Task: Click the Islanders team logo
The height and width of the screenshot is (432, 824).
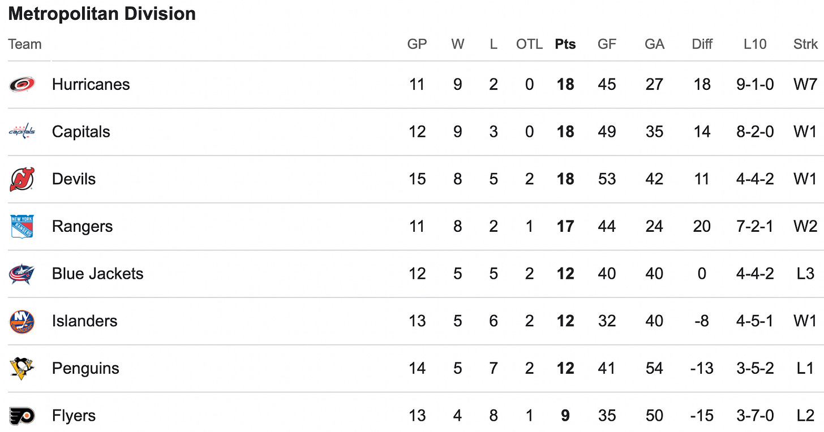Action: click(x=22, y=321)
